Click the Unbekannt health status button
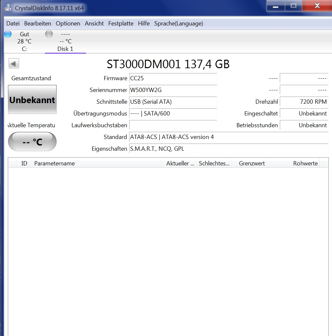The image size is (332, 336). 32,99
